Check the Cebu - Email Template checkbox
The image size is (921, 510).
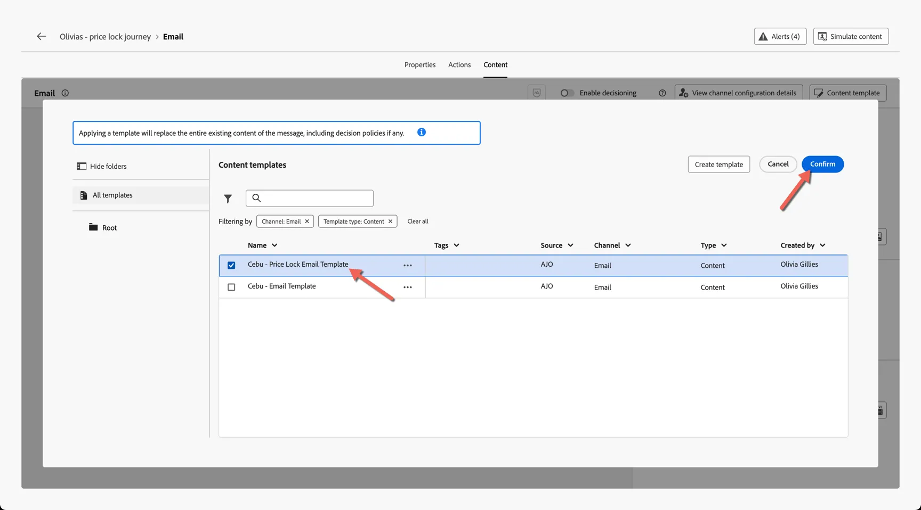click(x=231, y=287)
